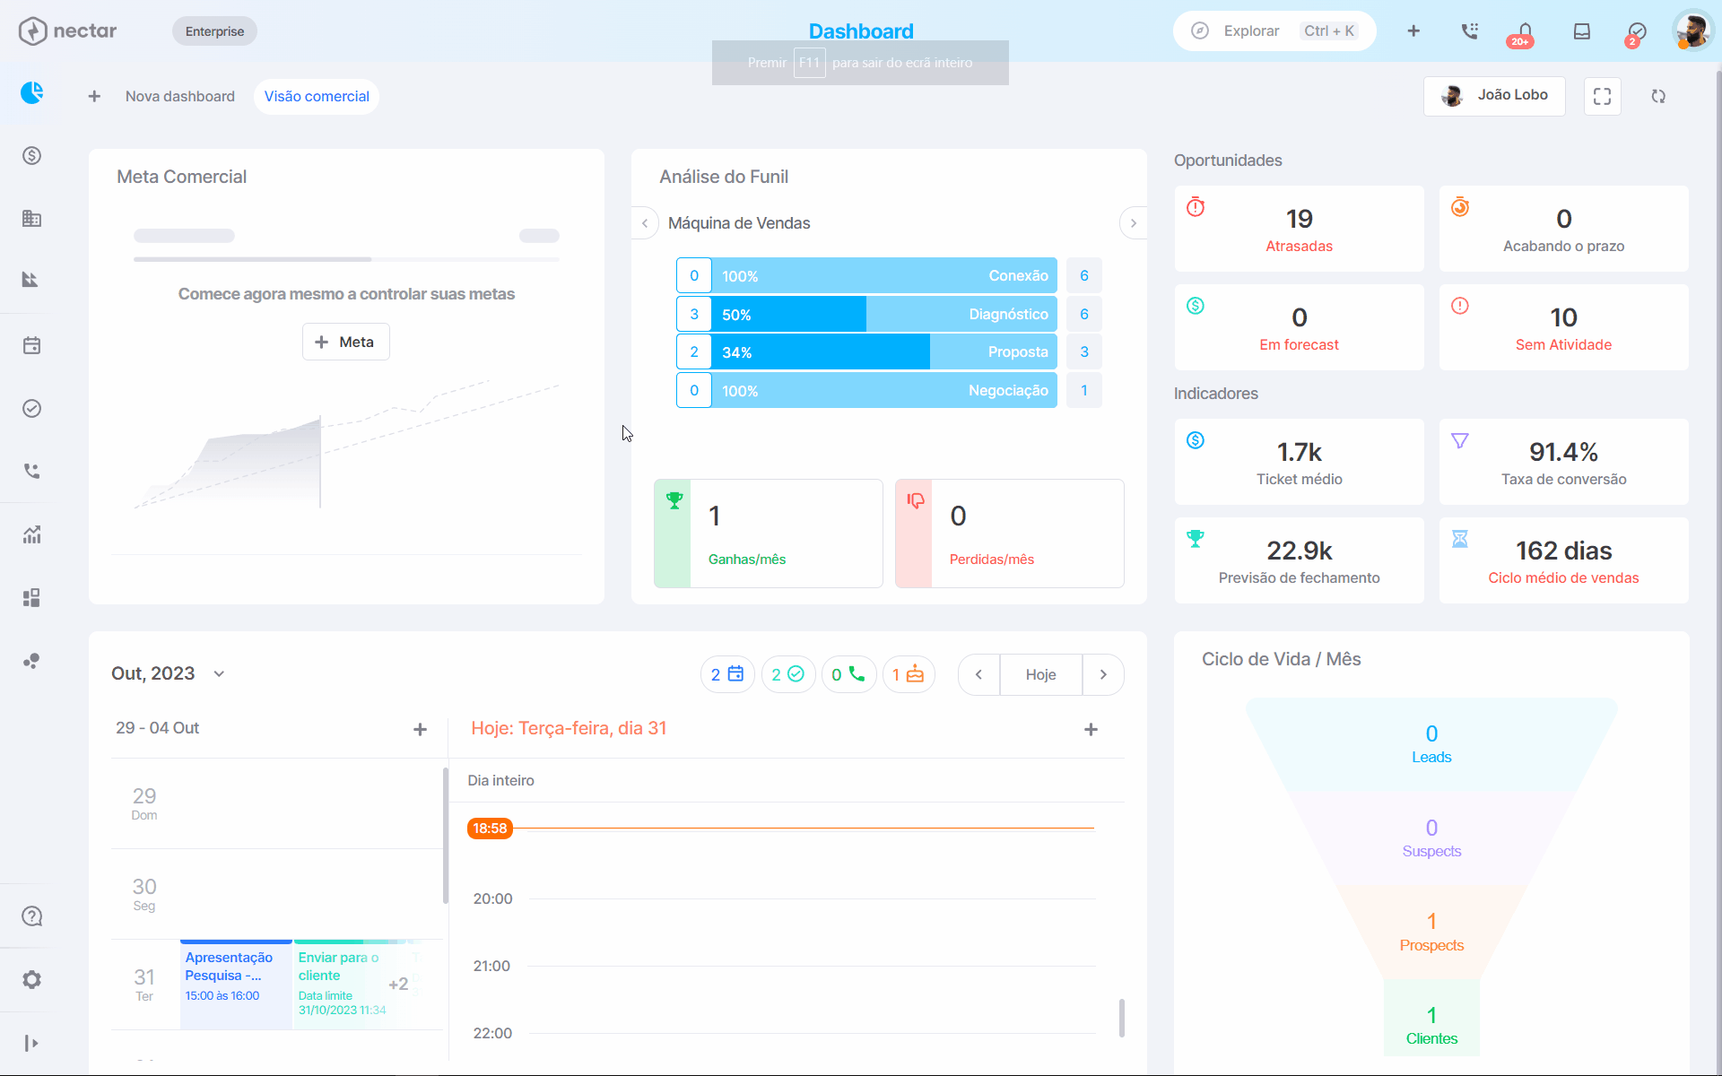Open the calendar icon in left sidebar

click(31, 345)
